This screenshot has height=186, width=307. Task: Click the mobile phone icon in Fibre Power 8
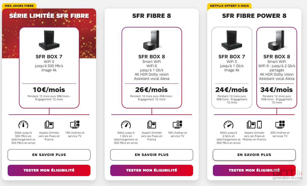coord(259,125)
